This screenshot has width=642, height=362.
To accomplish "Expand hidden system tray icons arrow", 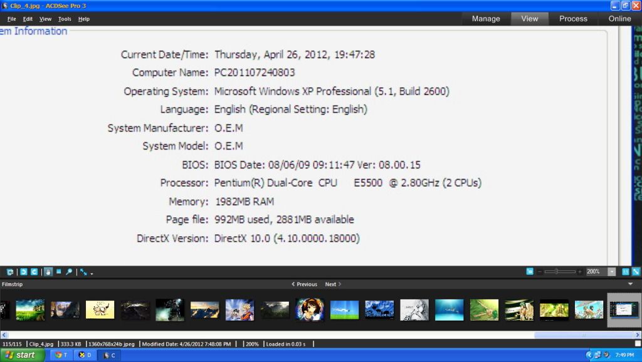I will [x=589, y=355].
